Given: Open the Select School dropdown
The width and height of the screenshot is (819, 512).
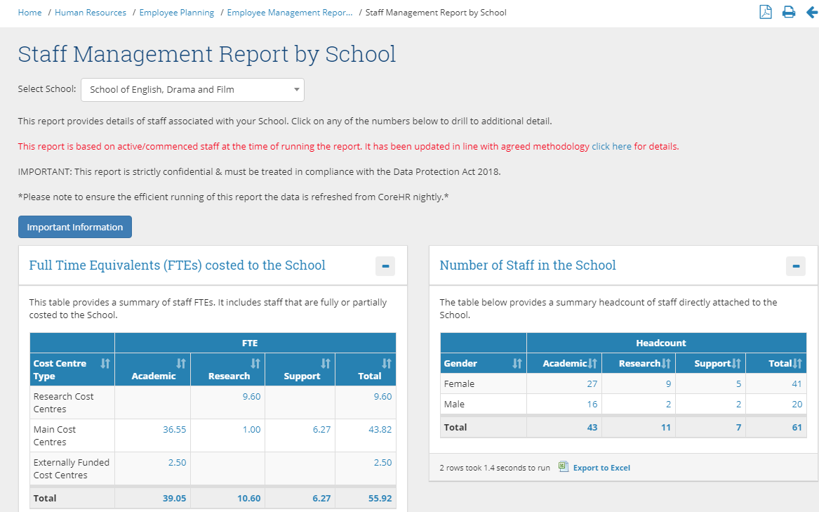Looking at the screenshot, I should (x=192, y=90).
